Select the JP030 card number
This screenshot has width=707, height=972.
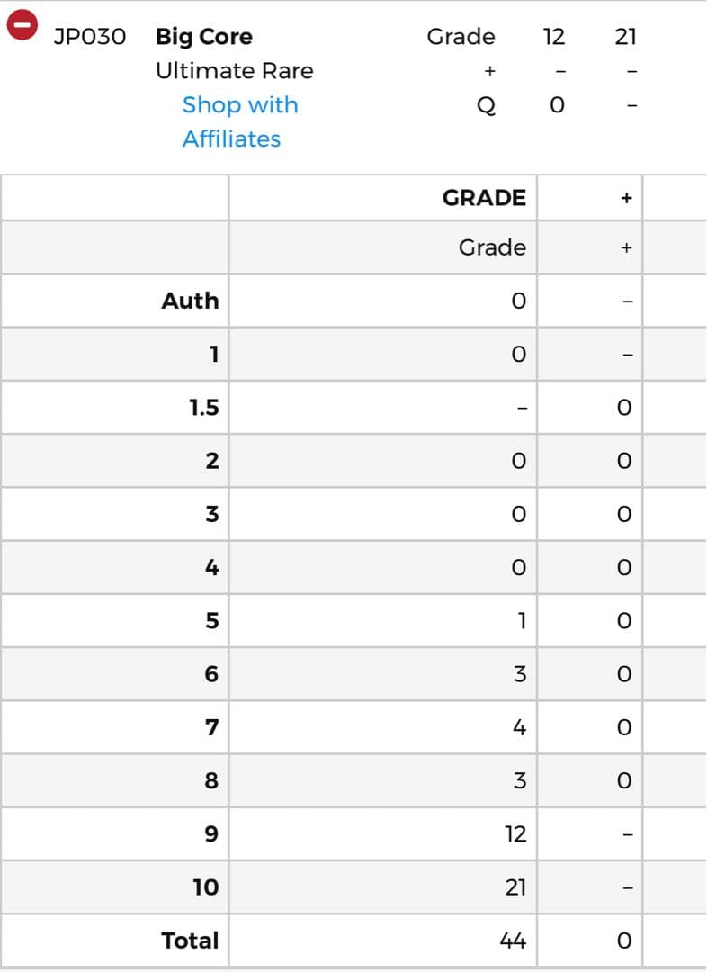(90, 37)
